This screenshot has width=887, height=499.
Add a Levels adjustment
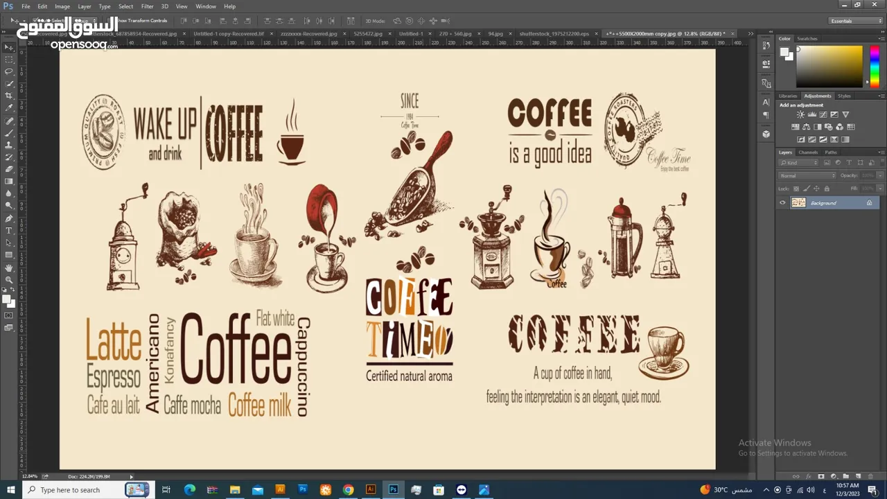tap(812, 114)
